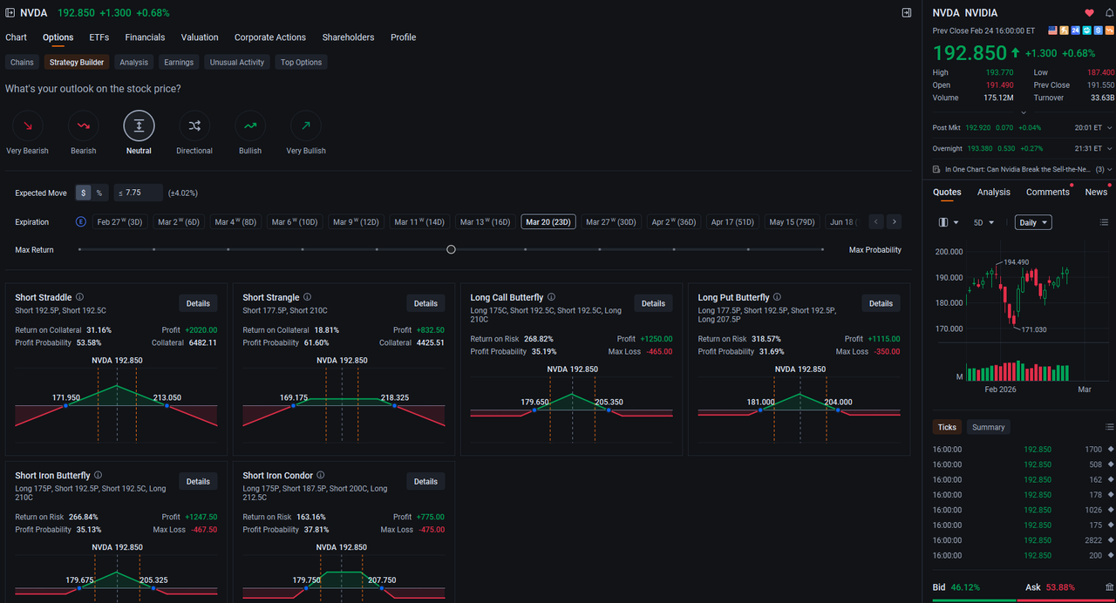Open info icon next to Long Call Butterfly
The height and width of the screenshot is (603, 1116).
pos(551,297)
